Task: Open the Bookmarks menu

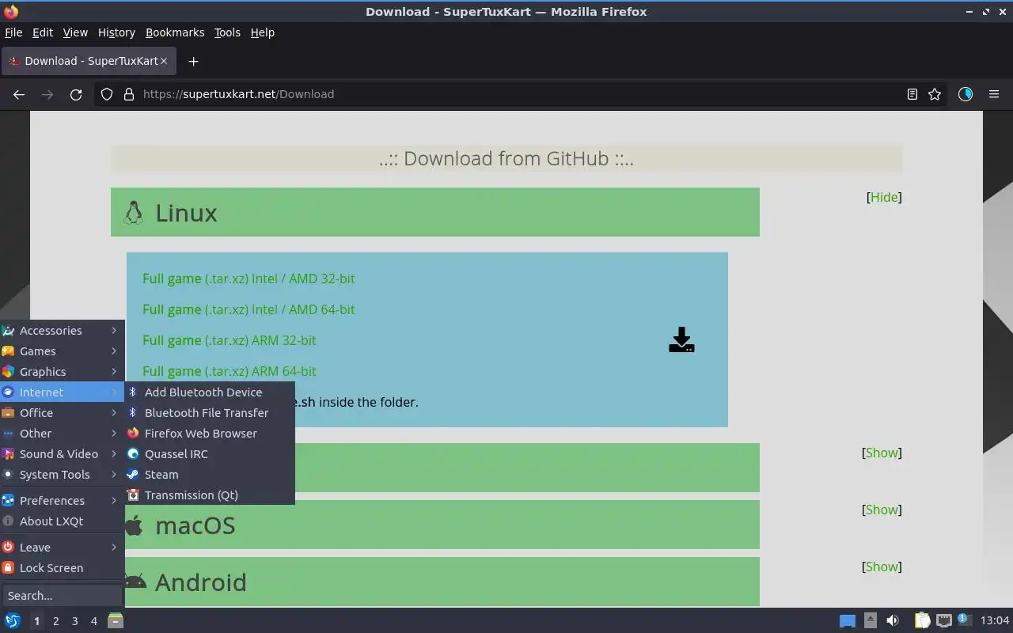Action: tap(175, 32)
